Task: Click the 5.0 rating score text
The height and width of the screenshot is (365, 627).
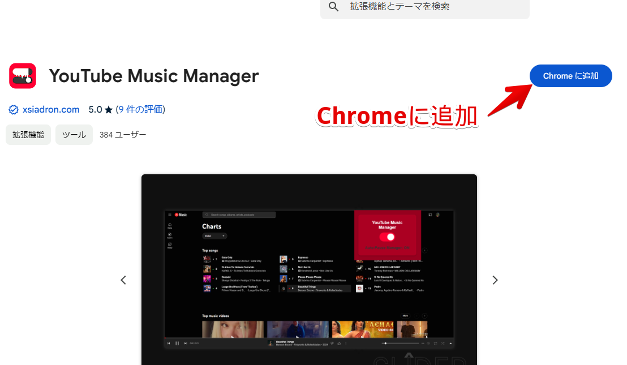Action: tap(95, 110)
